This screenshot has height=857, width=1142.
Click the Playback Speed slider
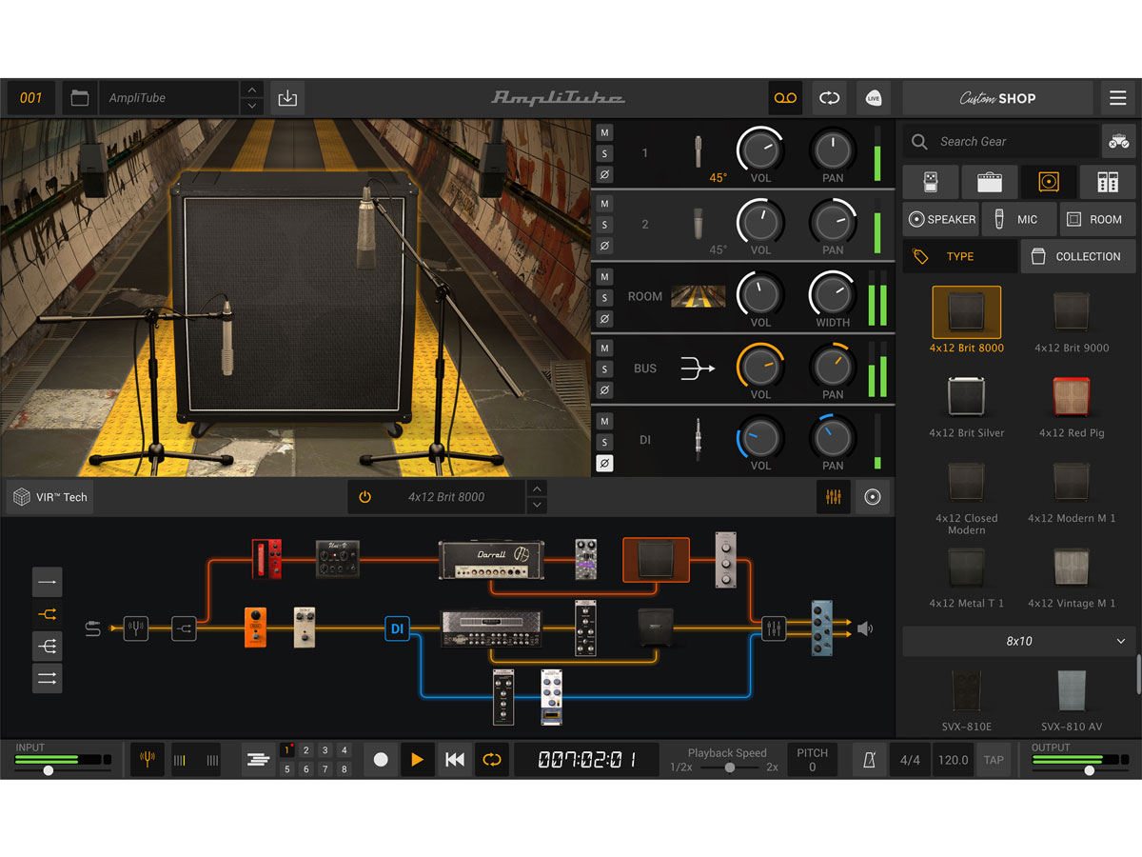[731, 767]
